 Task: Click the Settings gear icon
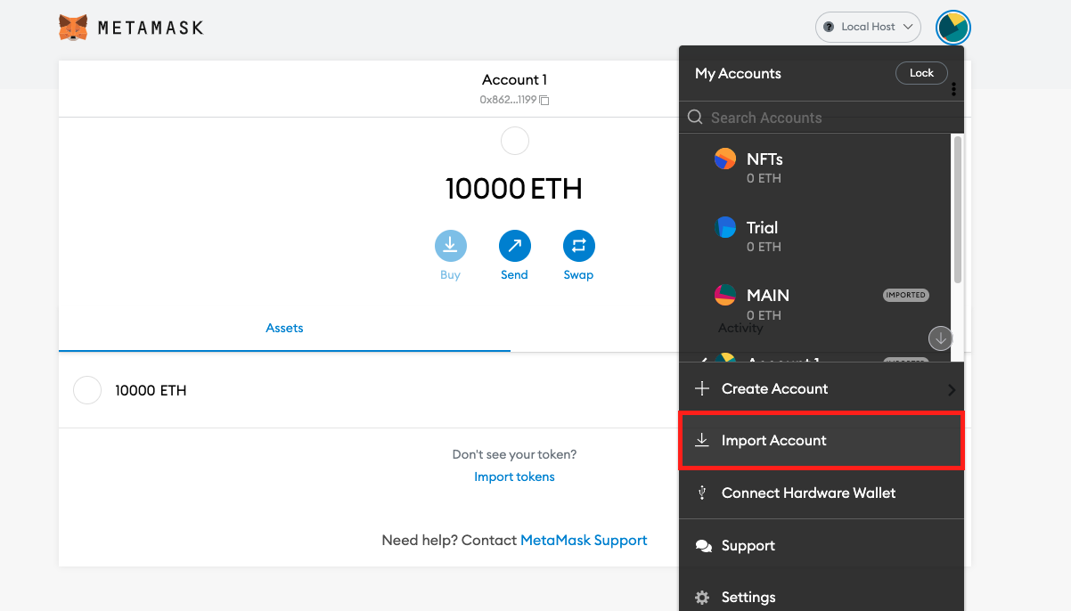pos(702,597)
